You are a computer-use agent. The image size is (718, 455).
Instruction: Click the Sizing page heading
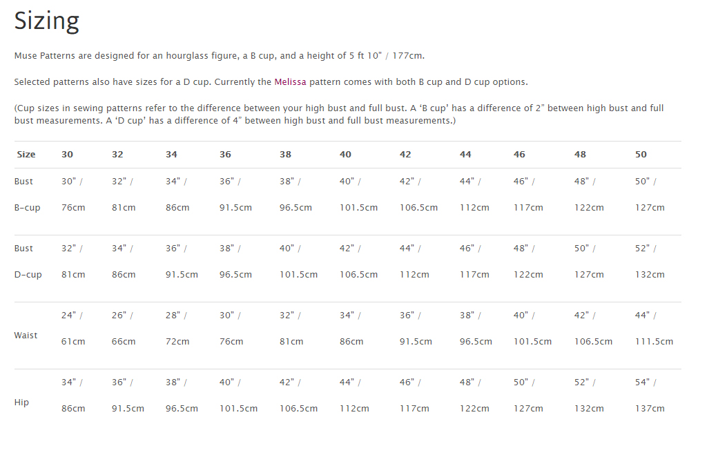tap(47, 21)
